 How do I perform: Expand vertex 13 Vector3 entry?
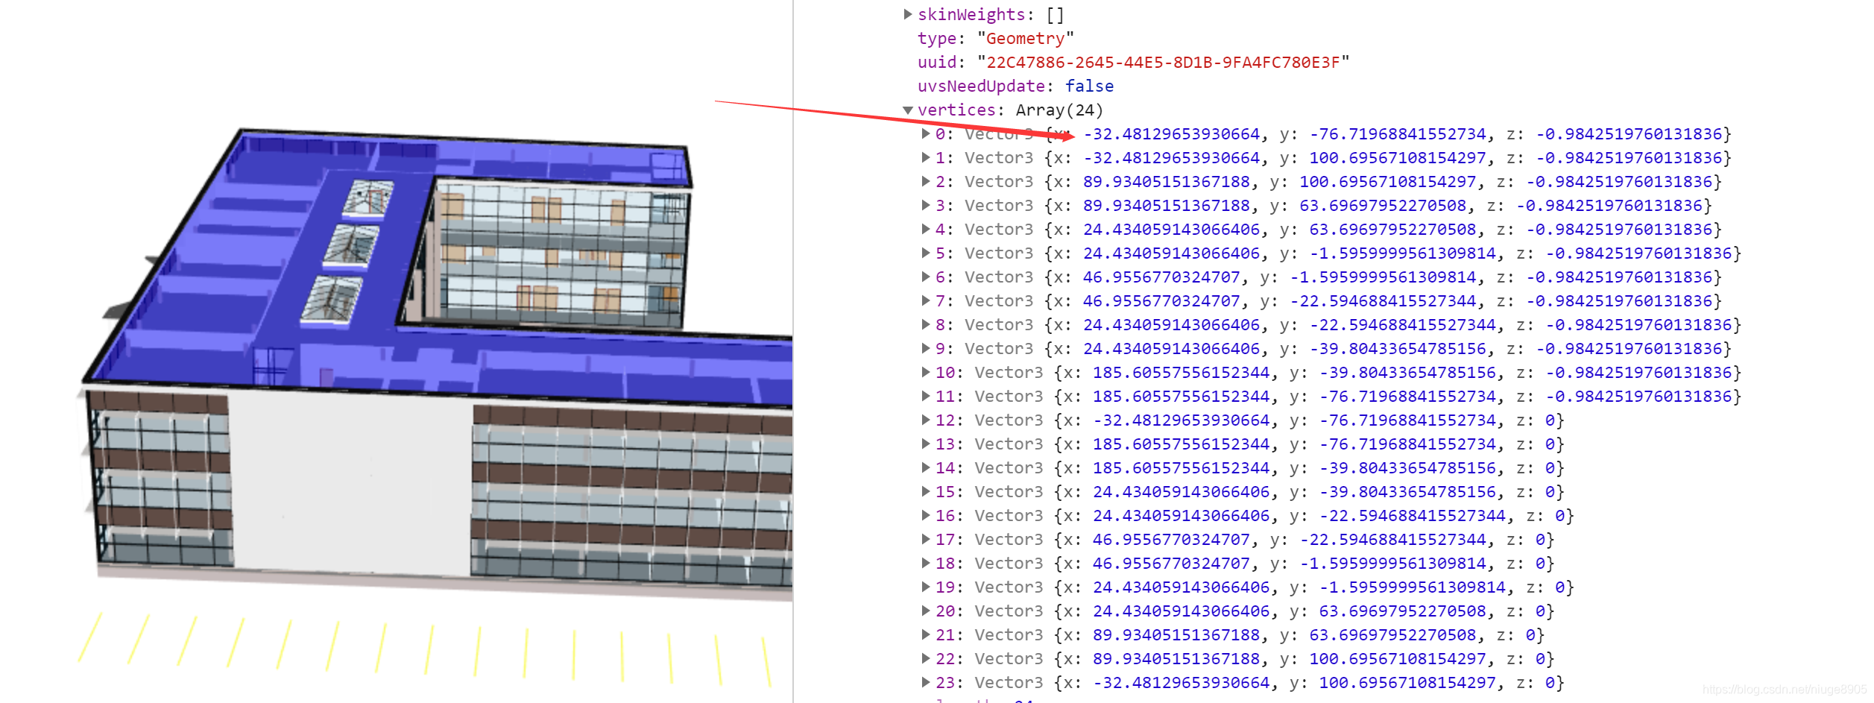[926, 444]
